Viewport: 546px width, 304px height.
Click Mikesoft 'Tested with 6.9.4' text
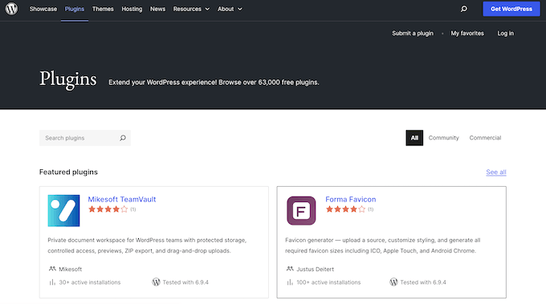point(185,282)
